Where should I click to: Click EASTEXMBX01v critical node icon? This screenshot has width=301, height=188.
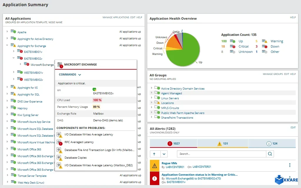pyautogui.click(x=20, y=51)
